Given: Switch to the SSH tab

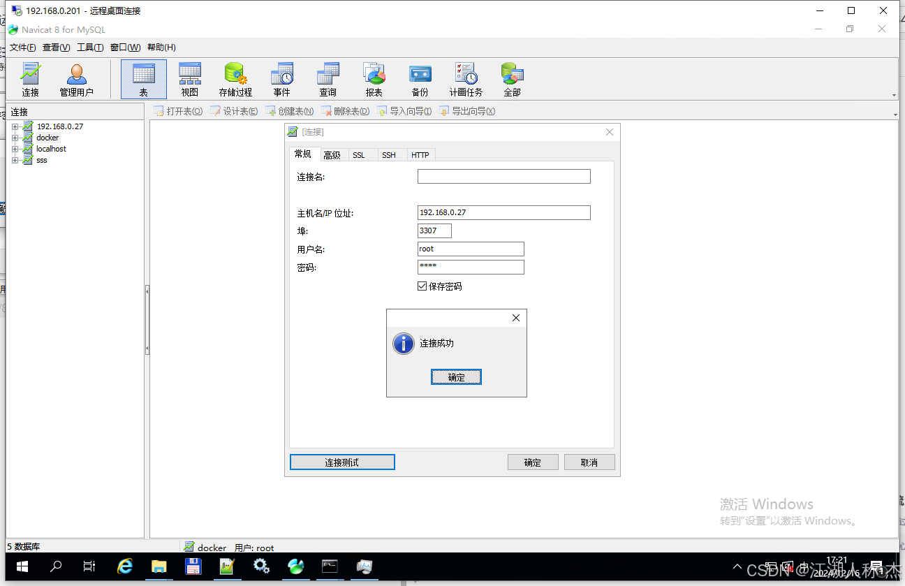Looking at the screenshot, I should (x=389, y=155).
